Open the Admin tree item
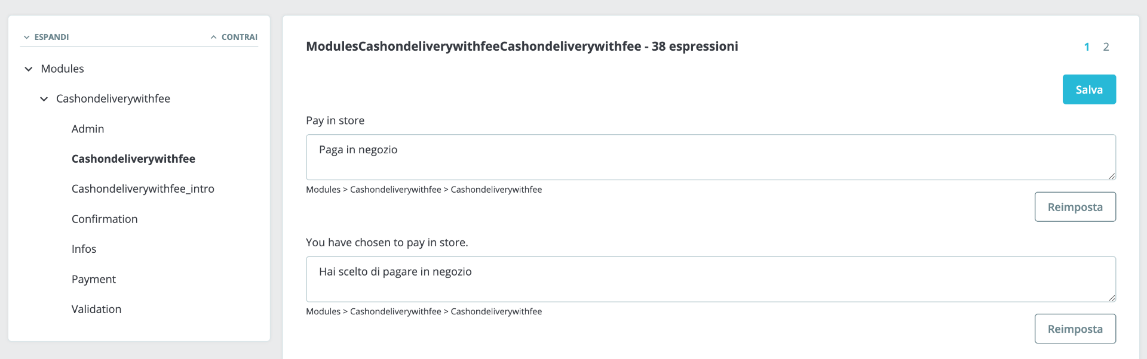The width and height of the screenshot is (1147, 359). 88,129
